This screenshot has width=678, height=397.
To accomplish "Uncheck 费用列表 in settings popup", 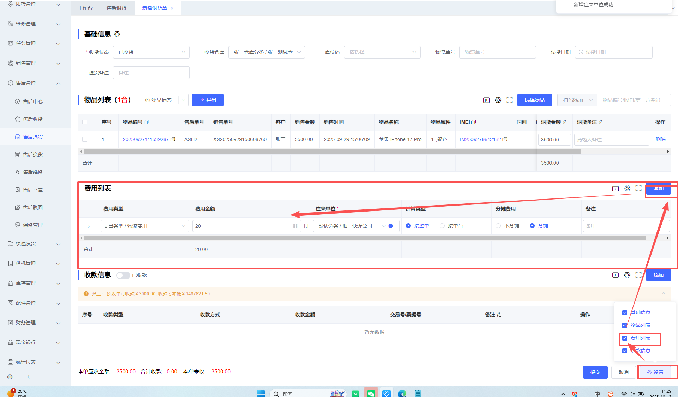I will click(x=625, y=338).
